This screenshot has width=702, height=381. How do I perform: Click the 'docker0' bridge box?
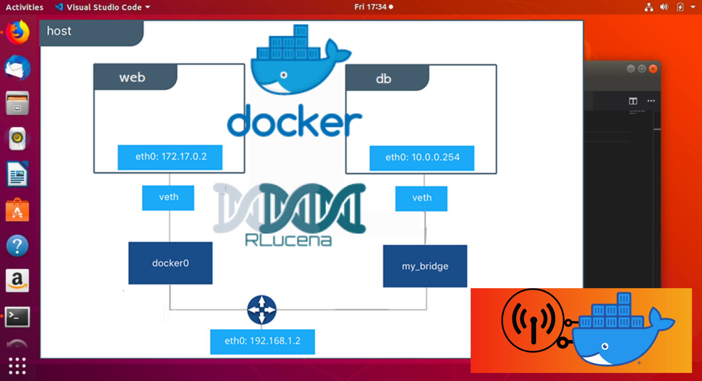tap(170, 263)
